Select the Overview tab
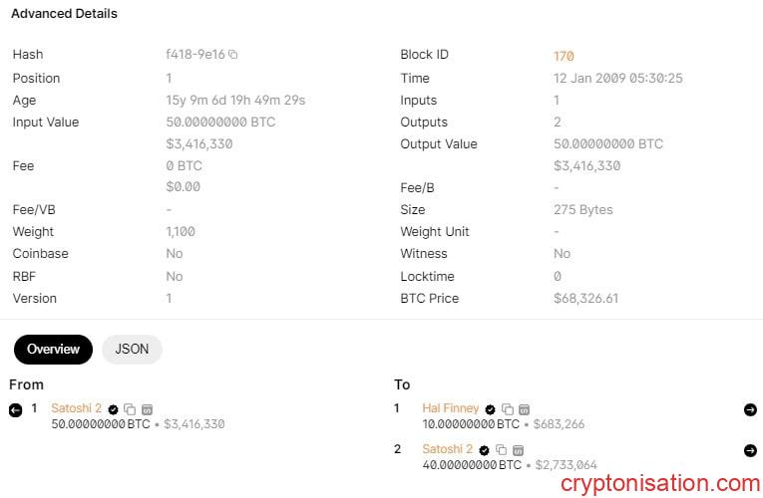This screenshot has width=763, height=498. [x=53, y=350]
